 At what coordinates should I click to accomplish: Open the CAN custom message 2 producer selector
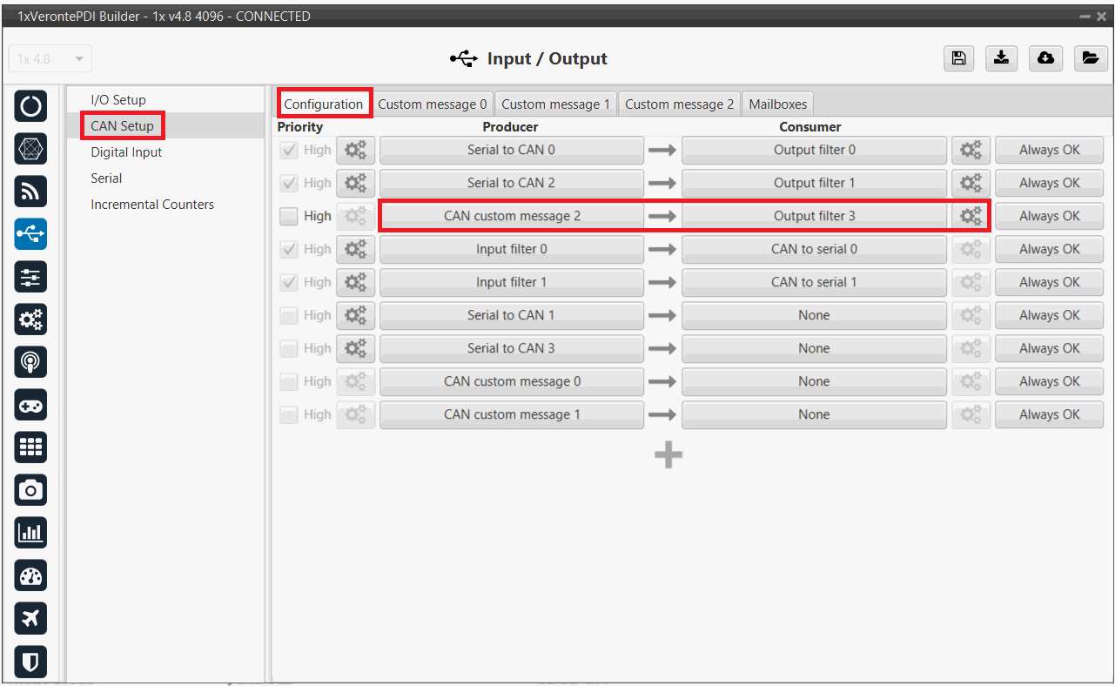point(512,216)
